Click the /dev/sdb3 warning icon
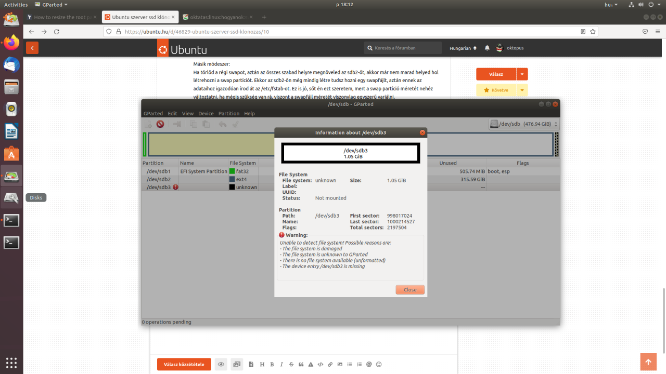 pos(175,187)
